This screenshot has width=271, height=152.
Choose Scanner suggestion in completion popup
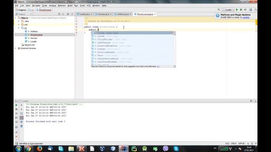[133, 49]
